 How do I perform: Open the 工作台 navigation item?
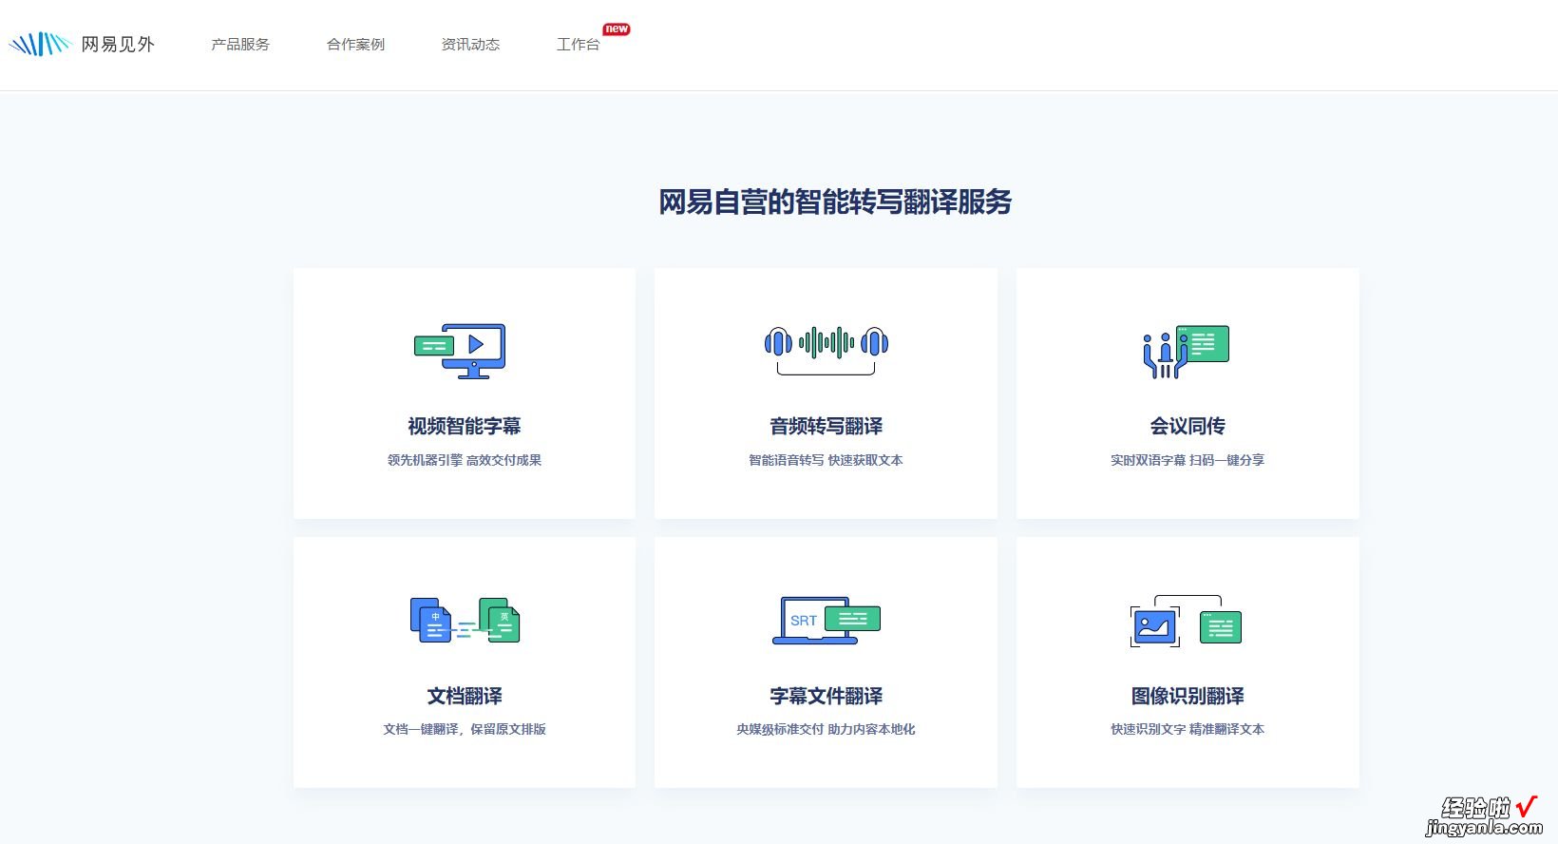(578, 45)
